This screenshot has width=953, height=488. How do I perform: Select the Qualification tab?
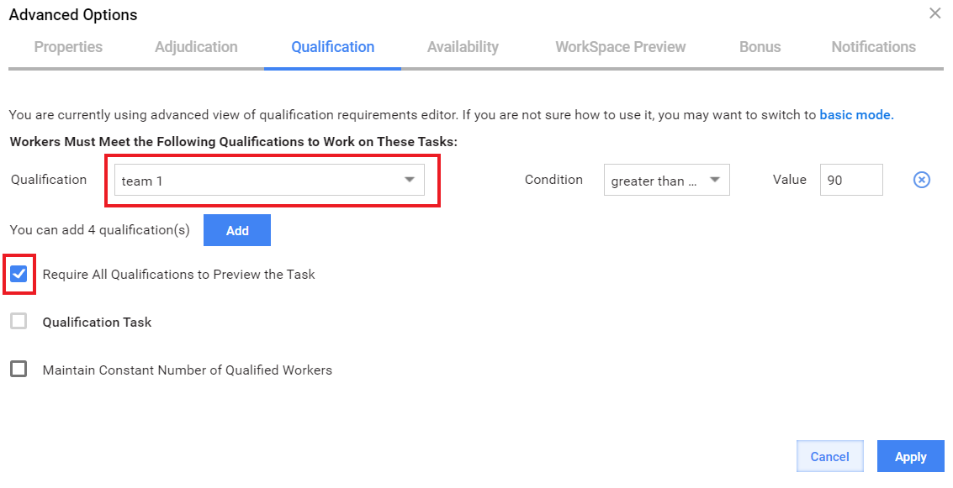click(x=332, y=47)
